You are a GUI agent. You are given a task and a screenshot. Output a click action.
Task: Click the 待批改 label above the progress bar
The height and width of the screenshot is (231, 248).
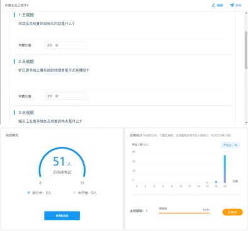(x=163, y=208)
